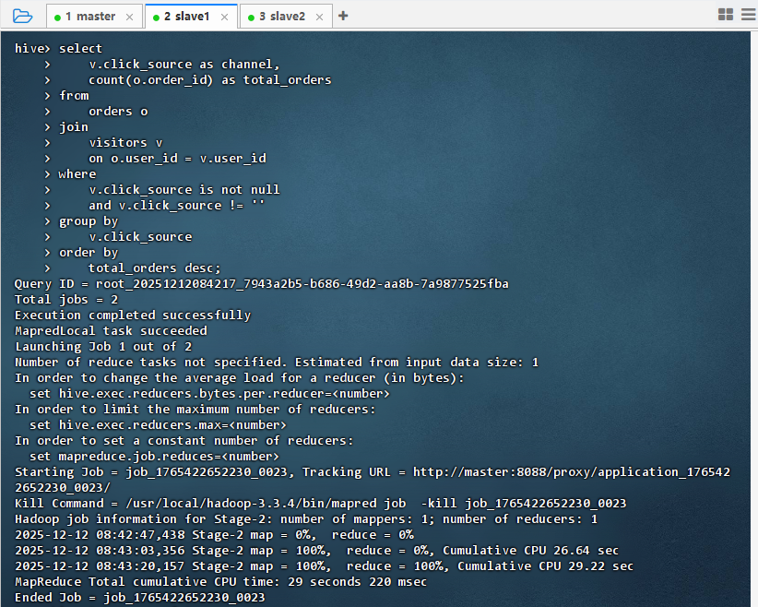758x607 pixels.
Task: Select the 2 slave1 tab
Action: tap(191, 17)
